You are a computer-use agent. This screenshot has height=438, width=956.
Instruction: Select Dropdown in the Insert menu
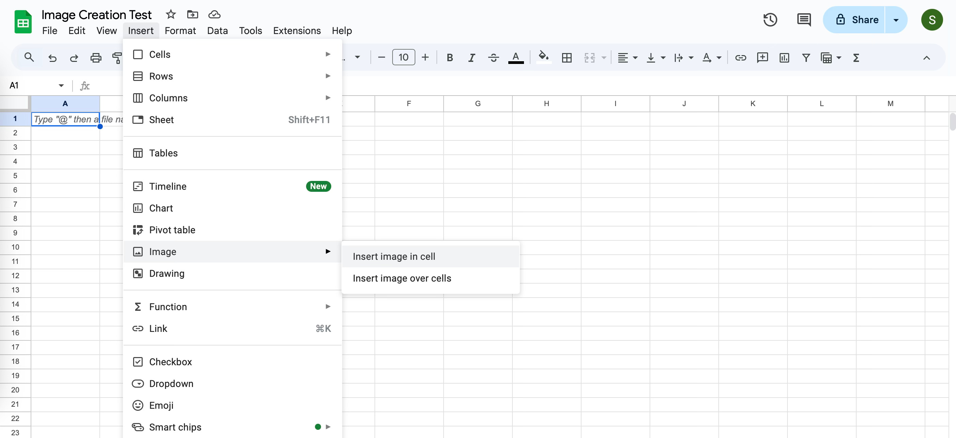pyautogui.click(x=232, y=384)
